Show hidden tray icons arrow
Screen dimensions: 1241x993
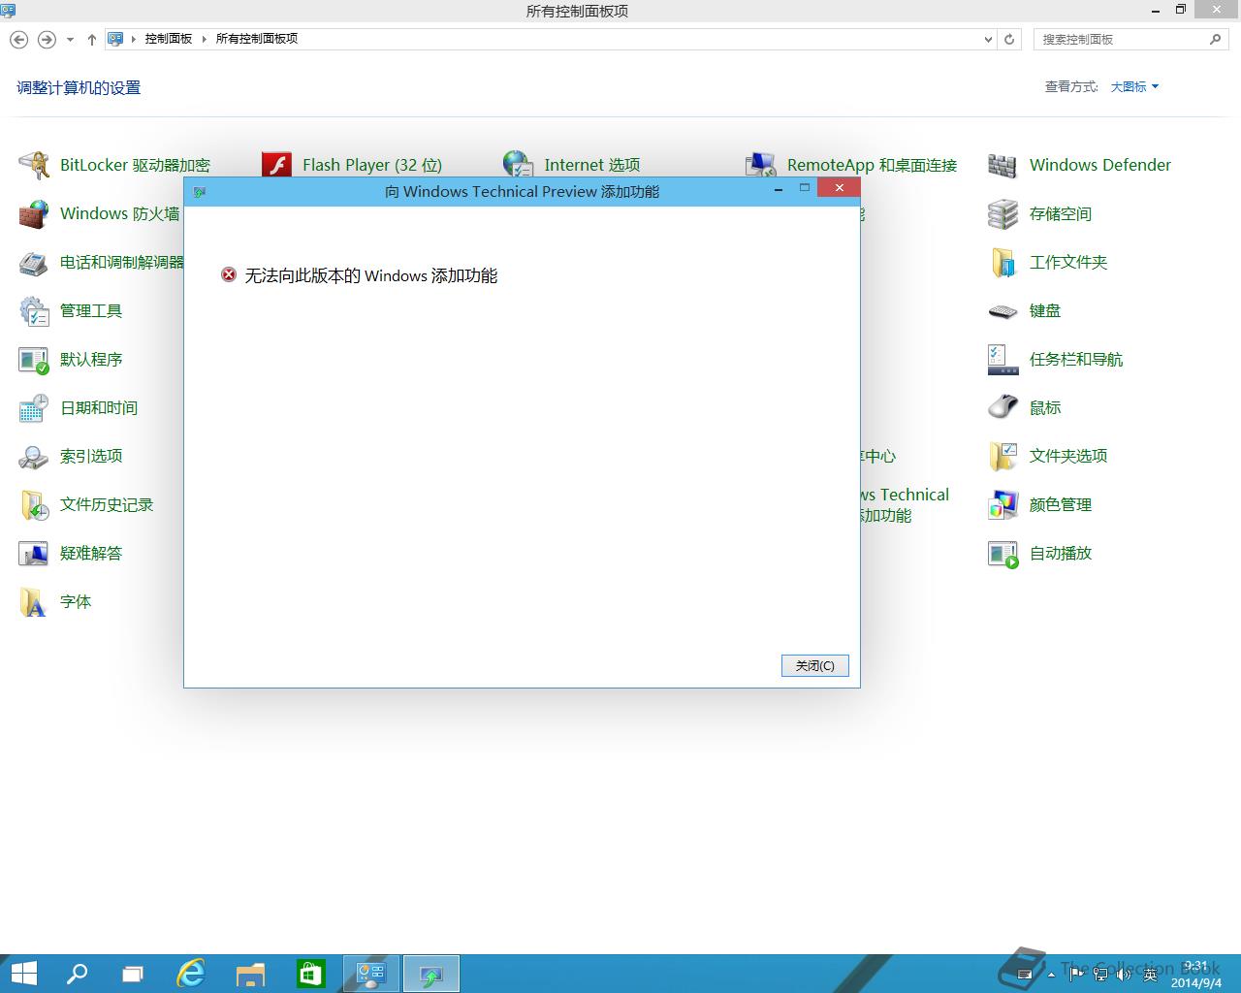click(1052, 975)
